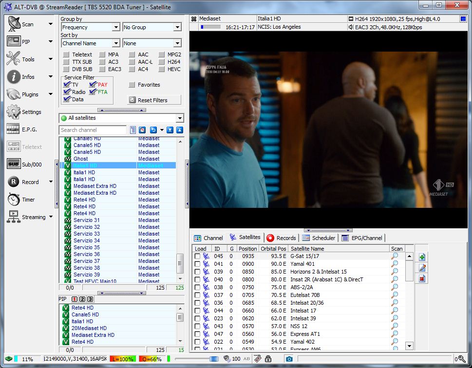
Task: Expand the Record menu arrow
Action: [x=51, y=182]
